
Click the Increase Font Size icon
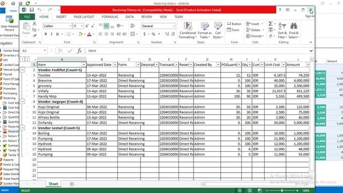(87, 26)
